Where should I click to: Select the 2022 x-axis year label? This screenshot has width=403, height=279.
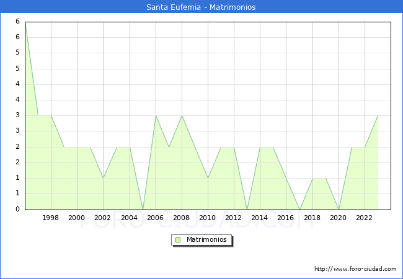(x=365, y=218)
